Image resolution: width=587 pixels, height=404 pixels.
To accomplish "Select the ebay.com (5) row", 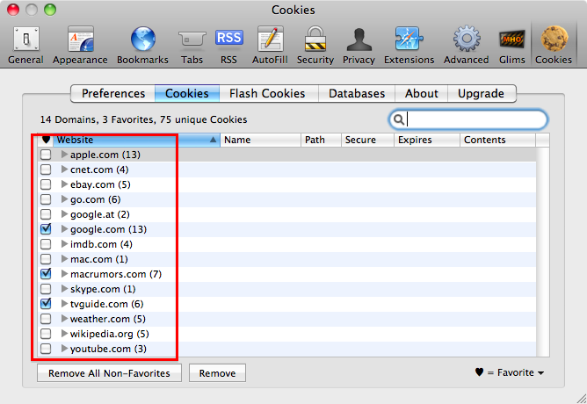I will tap(287, 184).
